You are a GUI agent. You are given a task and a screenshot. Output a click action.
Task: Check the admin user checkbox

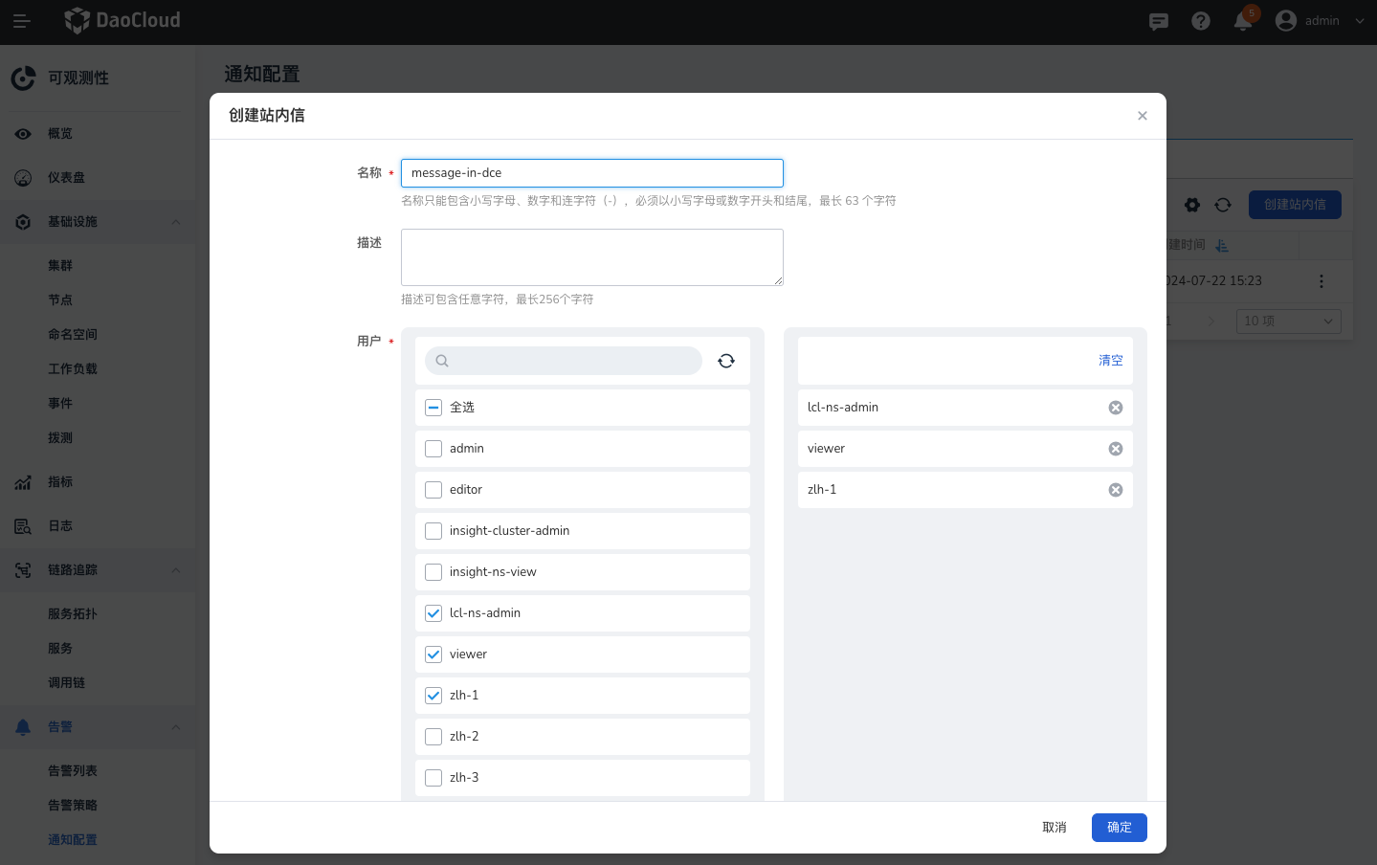tap(433, 449)
